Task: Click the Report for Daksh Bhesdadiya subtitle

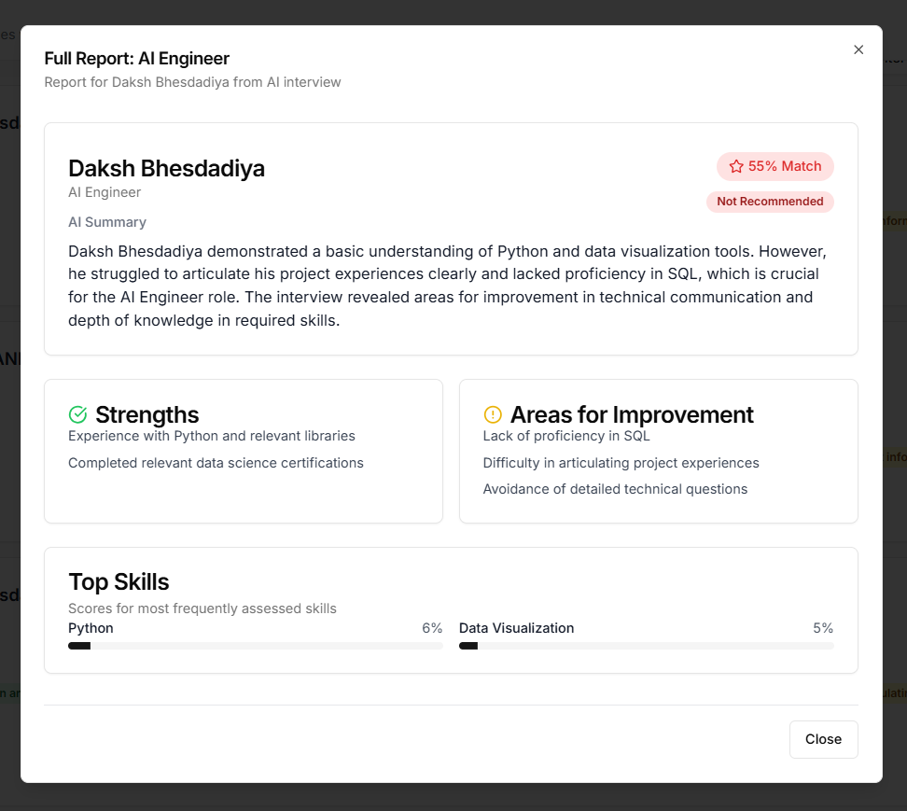Action: click(192, 82)
